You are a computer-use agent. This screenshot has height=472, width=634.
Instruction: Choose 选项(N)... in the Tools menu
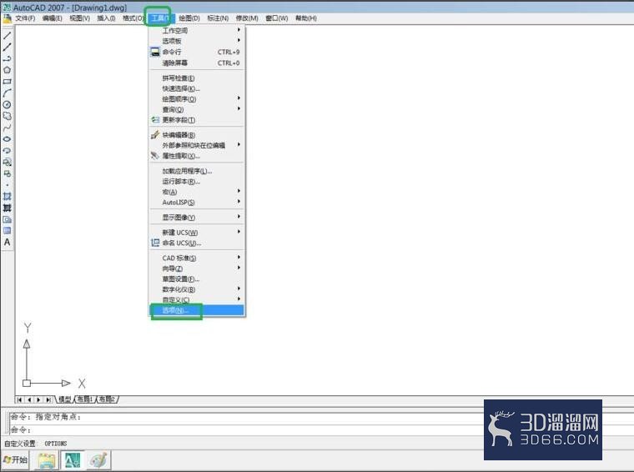(x=197, y=310)
